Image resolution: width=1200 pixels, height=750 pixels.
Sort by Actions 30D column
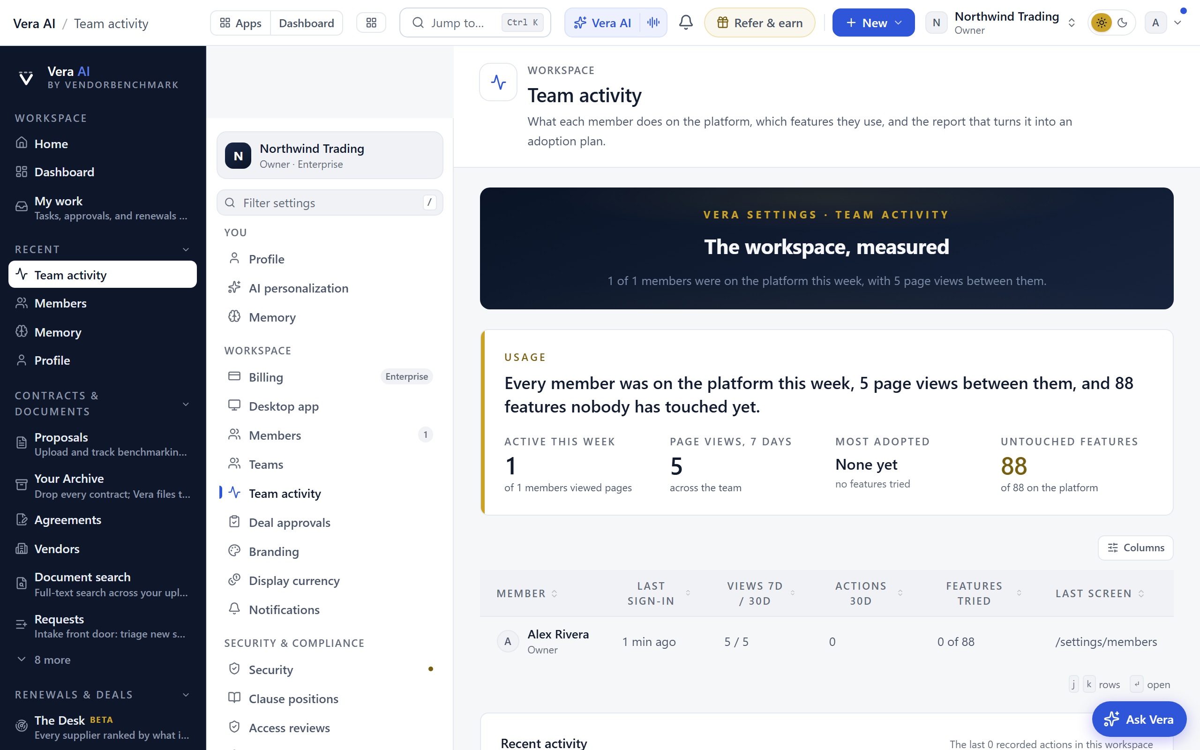[x=866, y=593]
